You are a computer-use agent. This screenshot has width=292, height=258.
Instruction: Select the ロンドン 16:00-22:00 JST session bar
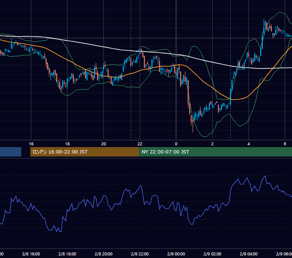(x=85, y=152)
